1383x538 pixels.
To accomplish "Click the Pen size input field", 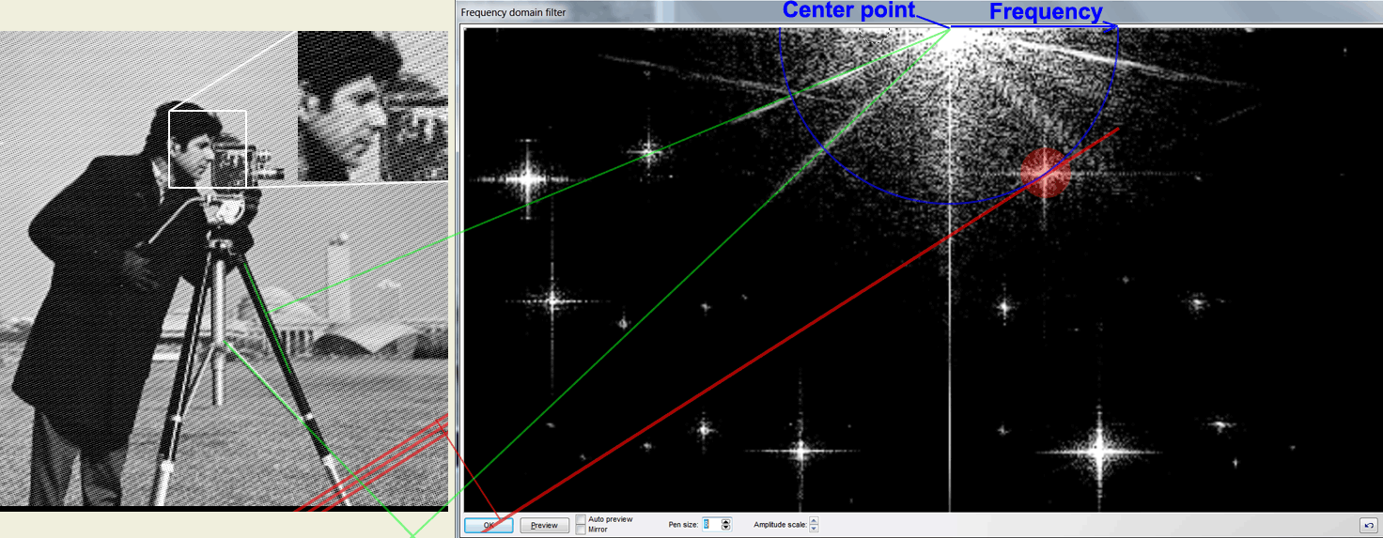I will pyautogui.click(x=710, y=525).
